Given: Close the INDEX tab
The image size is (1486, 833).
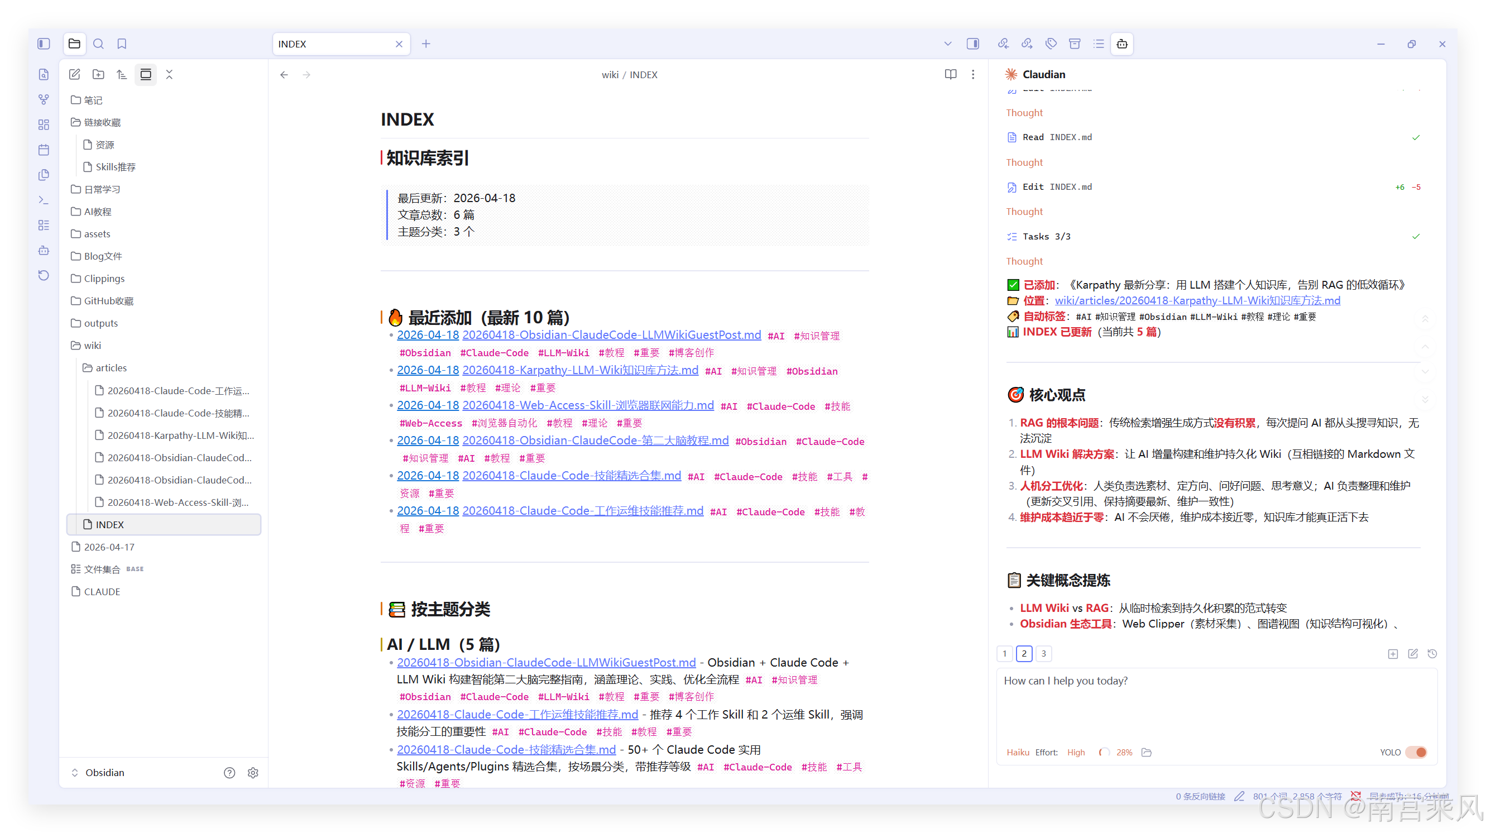Looking at the screenshot, I should tap(399, 44).
